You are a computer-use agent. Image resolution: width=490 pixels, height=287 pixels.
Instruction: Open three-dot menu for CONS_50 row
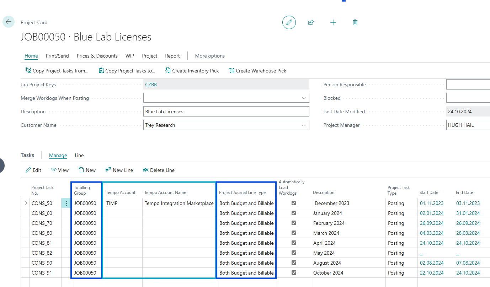pos(66,203)
